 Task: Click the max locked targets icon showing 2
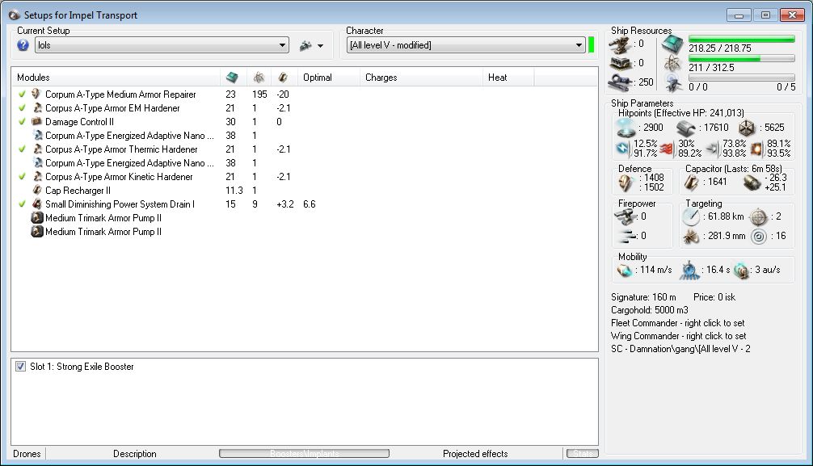pyautogui.click(x=759, y=216)
